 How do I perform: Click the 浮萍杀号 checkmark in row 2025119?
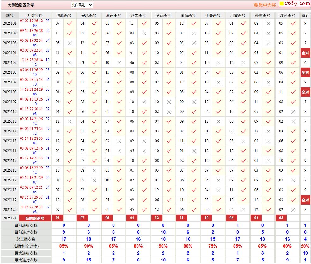point(293,200)
